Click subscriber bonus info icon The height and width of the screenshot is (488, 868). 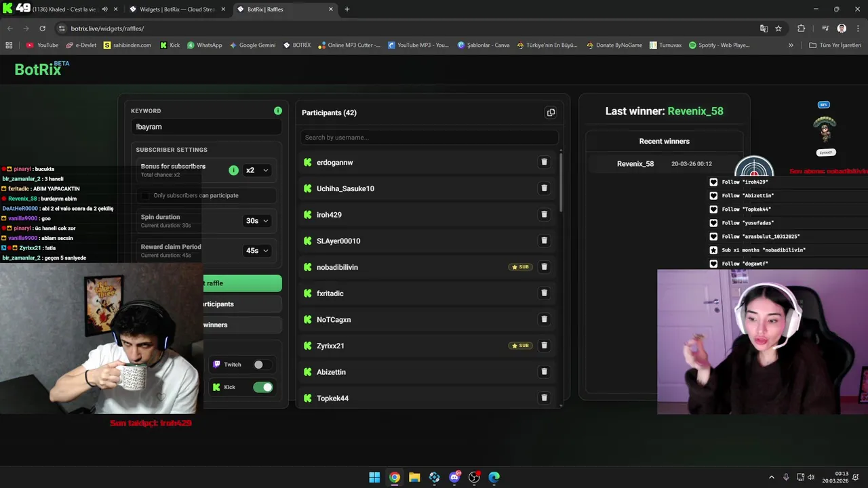pos(233,170)
